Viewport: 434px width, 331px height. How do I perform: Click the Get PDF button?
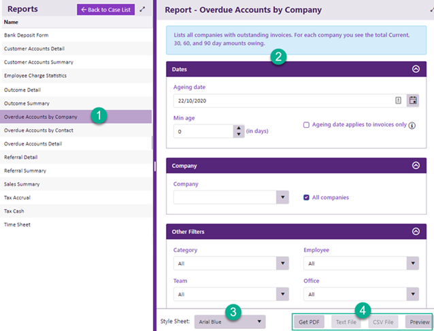coord(310,321)
